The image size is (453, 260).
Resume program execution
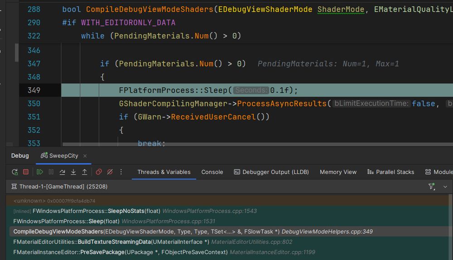40,172
